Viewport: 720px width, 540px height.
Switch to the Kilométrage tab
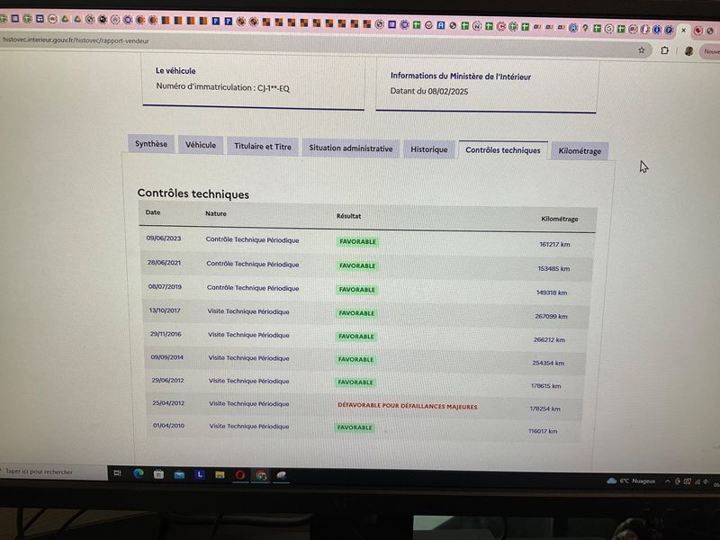point(580,151)
